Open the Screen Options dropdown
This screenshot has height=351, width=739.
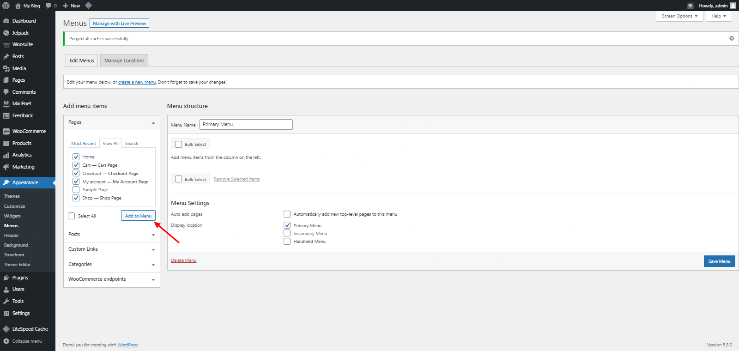click(x=679, y=16)
